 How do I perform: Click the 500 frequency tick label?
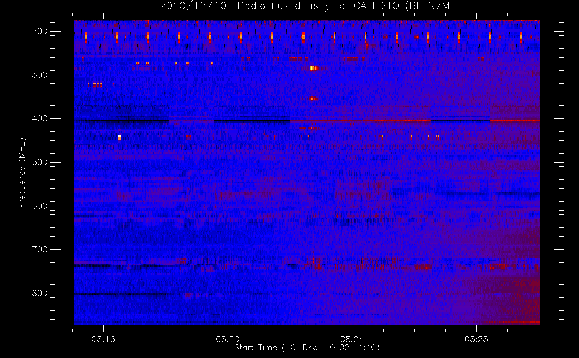[40, 162]
